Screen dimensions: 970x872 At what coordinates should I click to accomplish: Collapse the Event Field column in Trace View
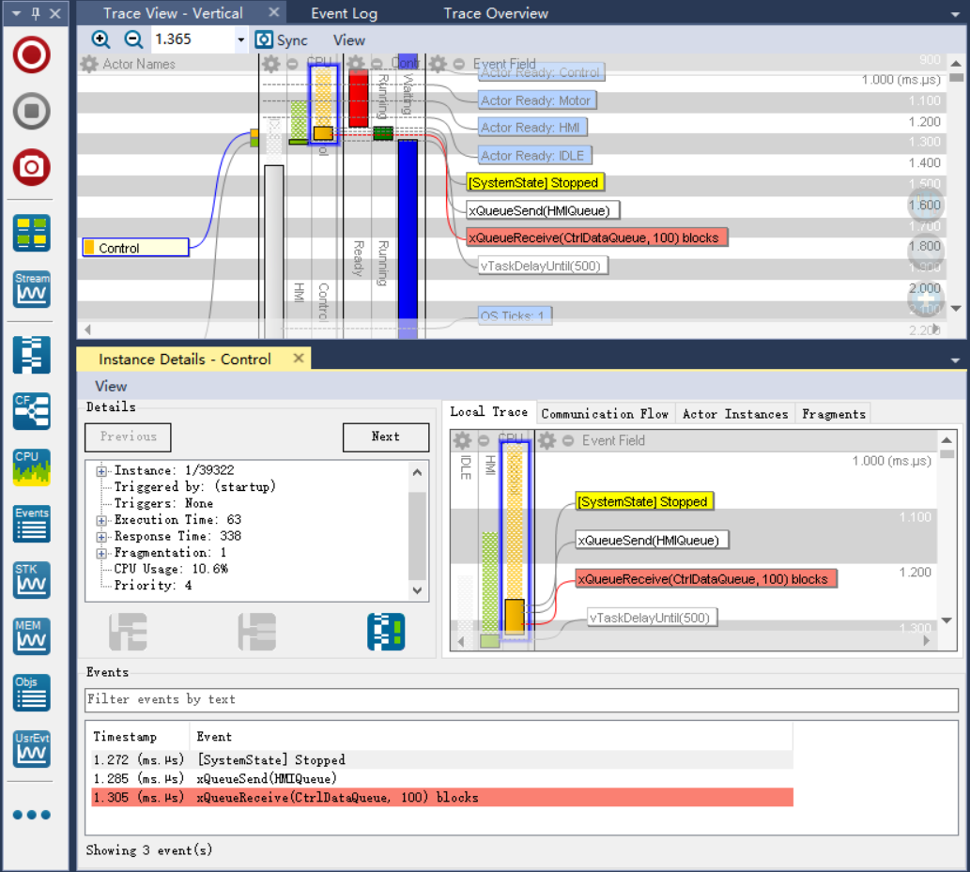[x=458, y=64]
